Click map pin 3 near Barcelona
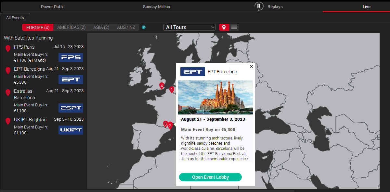This screenshot has width=390, height=192. 165,124
